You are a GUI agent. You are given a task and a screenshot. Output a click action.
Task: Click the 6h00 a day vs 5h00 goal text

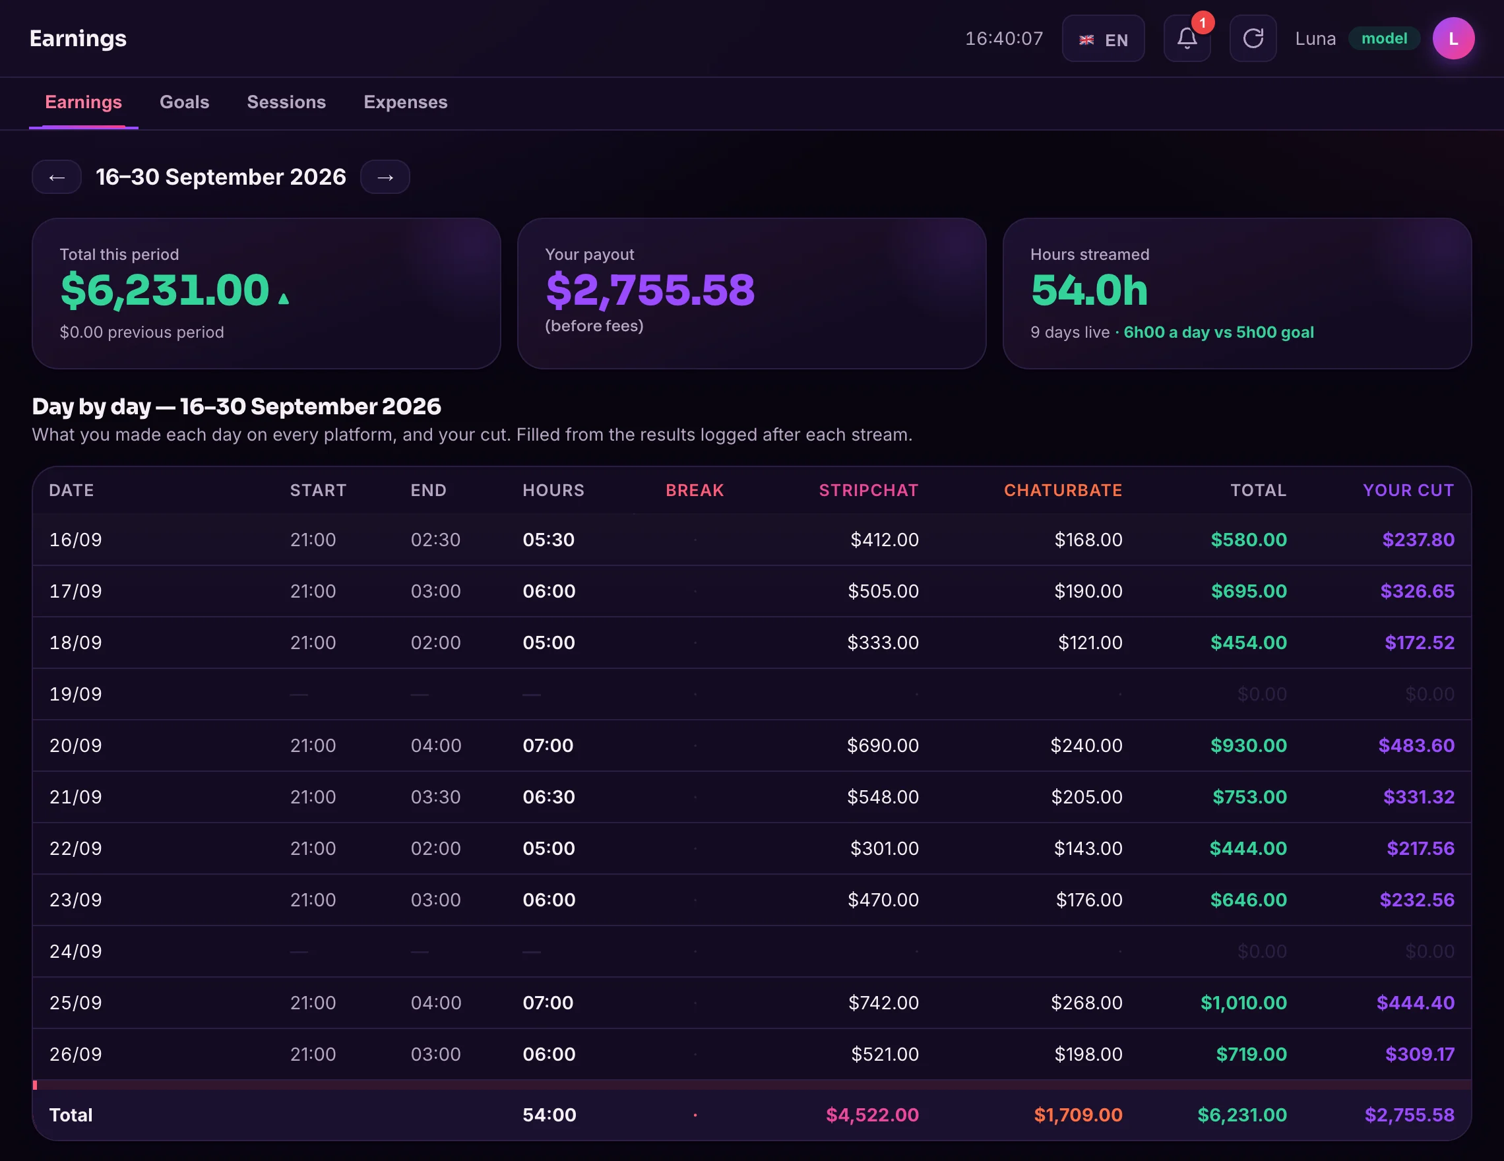pyautogui.click(x=1219, y=332)
